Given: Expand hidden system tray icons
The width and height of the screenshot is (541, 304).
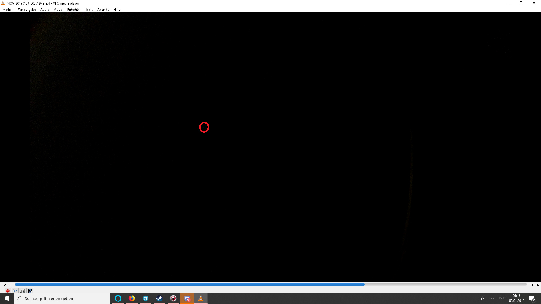Looking at the screenshot, I should click(x=493, y=298).
